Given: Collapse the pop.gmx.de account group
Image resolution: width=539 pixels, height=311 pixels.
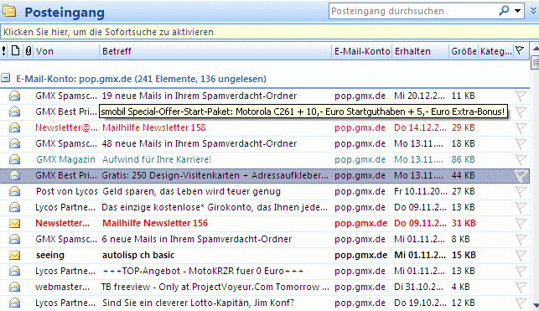Looking at the screenshot, I should pyautogui.click(x=5, y=78).
